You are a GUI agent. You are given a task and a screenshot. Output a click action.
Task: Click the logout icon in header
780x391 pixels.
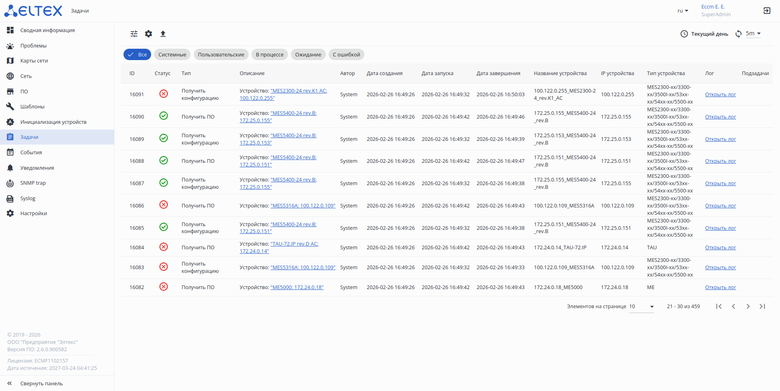click(767, 11)
